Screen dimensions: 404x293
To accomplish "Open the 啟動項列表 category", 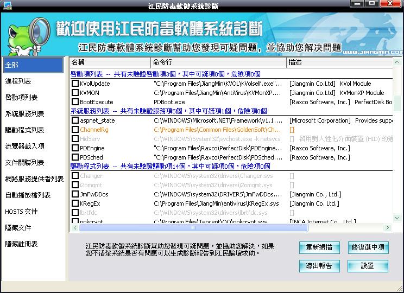I will (x=21, y=97).
